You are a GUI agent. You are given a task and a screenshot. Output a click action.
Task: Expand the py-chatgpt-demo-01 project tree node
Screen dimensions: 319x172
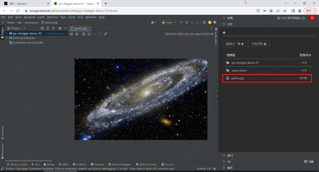coord(6,34)
